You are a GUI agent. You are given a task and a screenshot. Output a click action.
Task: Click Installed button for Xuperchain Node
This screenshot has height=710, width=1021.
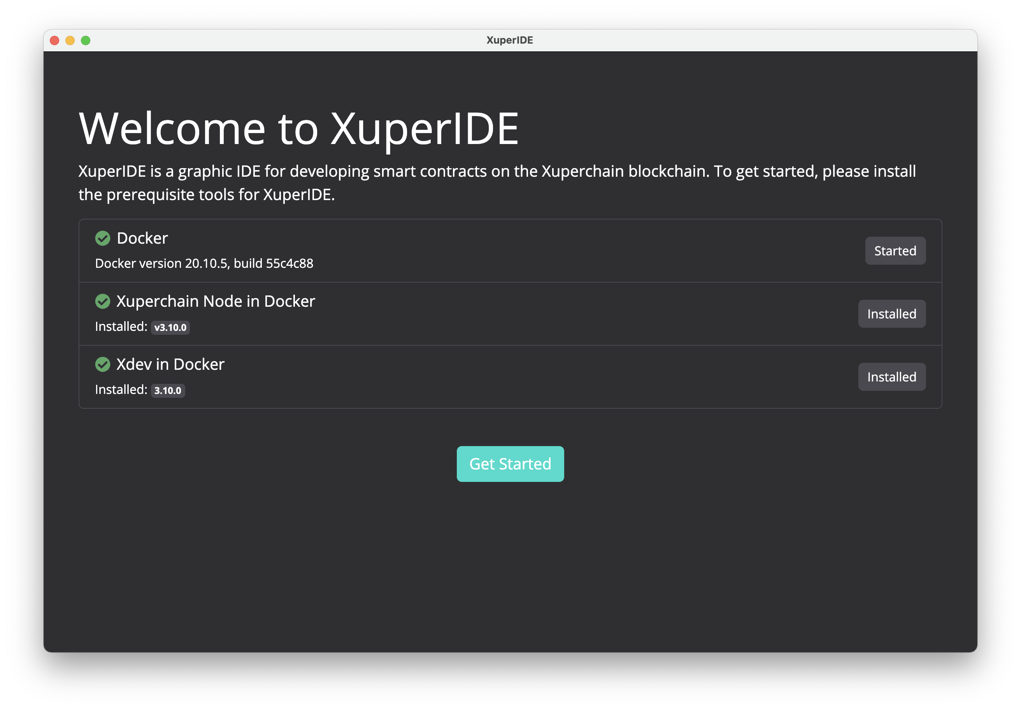click(x=891, y=314)
